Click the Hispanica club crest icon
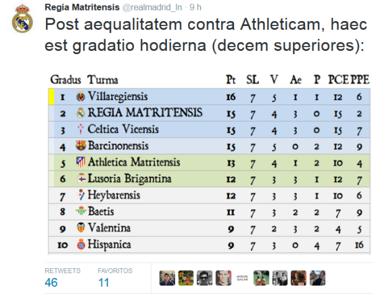 (81, 244)
